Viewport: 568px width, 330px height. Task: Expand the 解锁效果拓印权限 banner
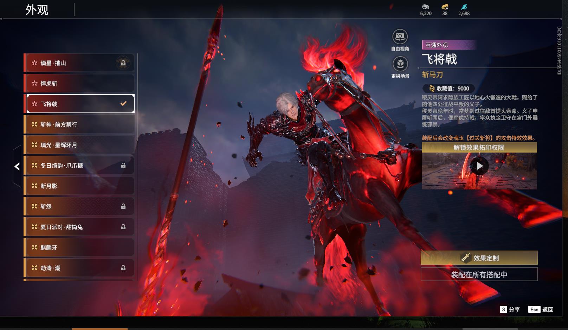(x=479, y=148)
